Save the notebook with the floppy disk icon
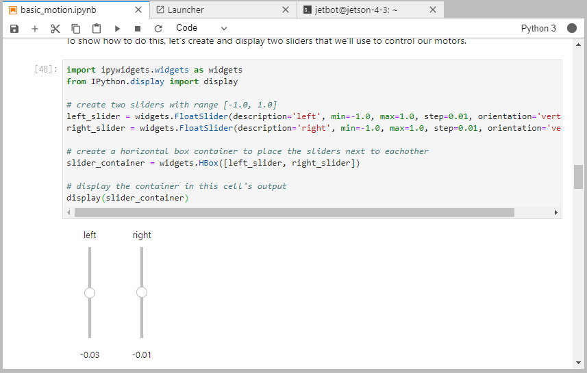 pyautogui.click(x=14, y=29)
